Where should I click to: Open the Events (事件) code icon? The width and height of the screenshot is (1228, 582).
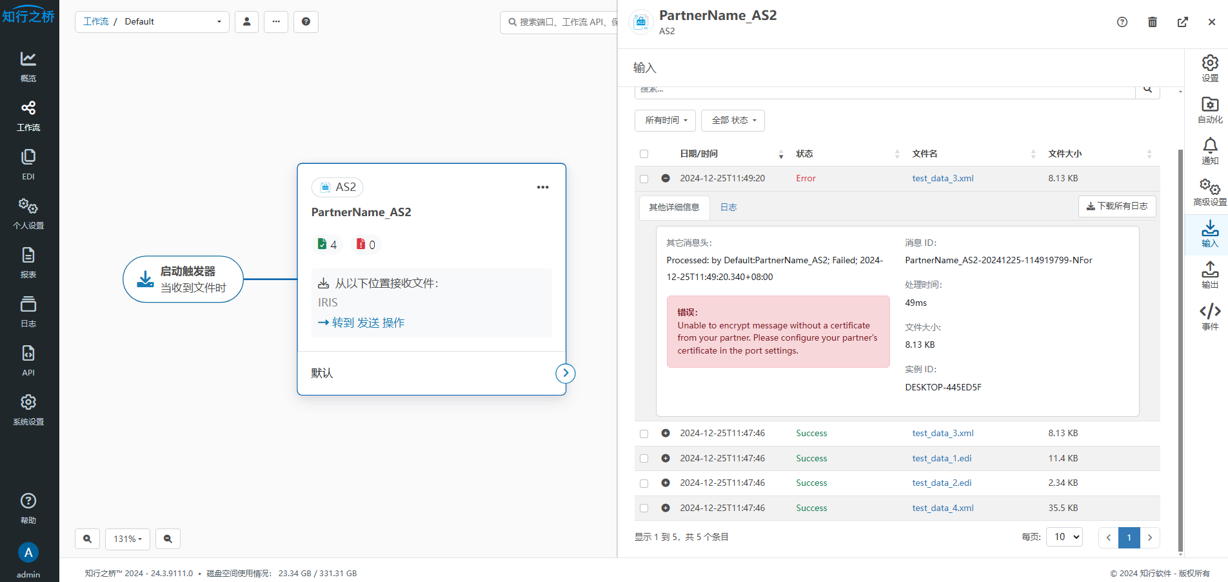1210,317
